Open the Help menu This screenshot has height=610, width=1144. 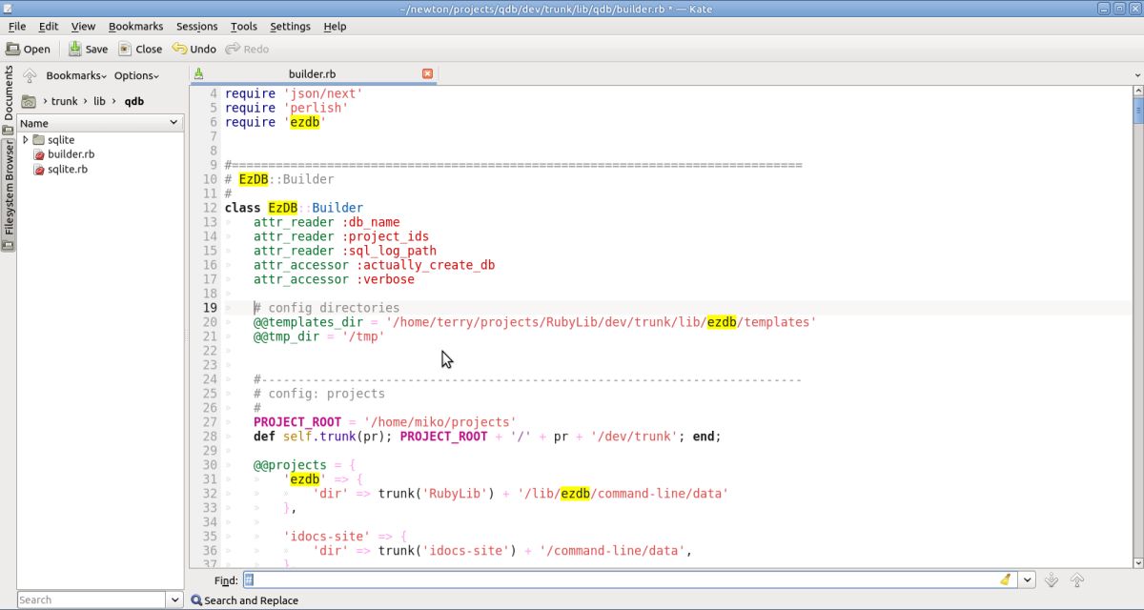335,27
